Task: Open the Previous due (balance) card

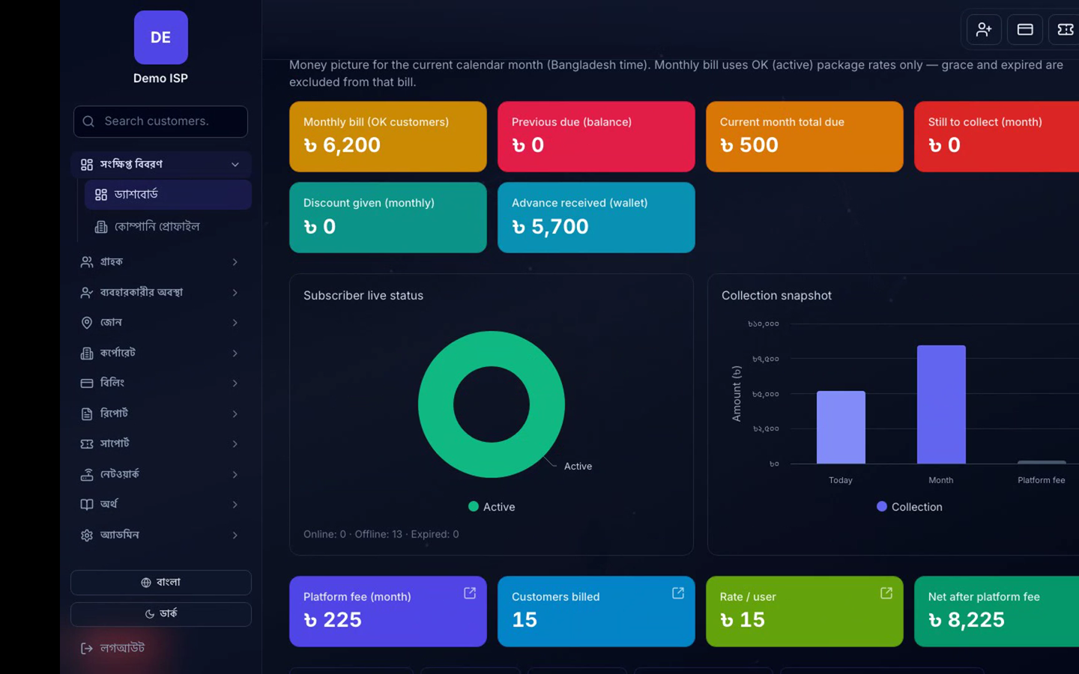Action: [596, 137]
